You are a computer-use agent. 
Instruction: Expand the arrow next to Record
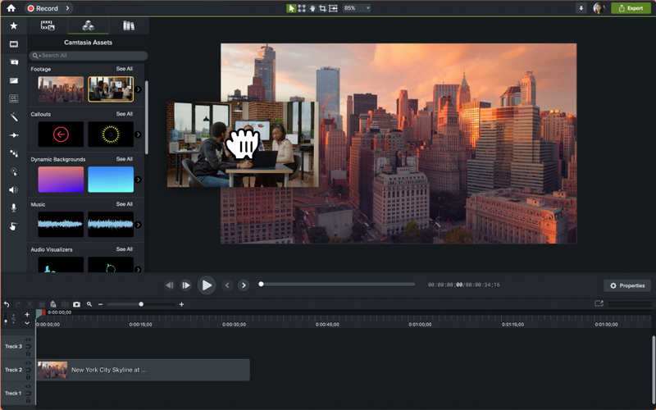(x=67, y=8)
